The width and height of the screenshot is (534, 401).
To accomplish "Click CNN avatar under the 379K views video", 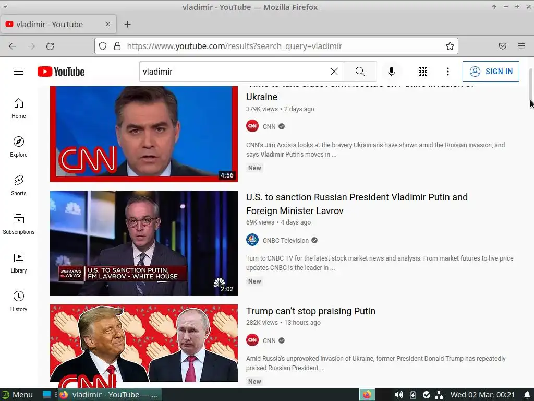I will pyautogui.click(x=252, y=126).
